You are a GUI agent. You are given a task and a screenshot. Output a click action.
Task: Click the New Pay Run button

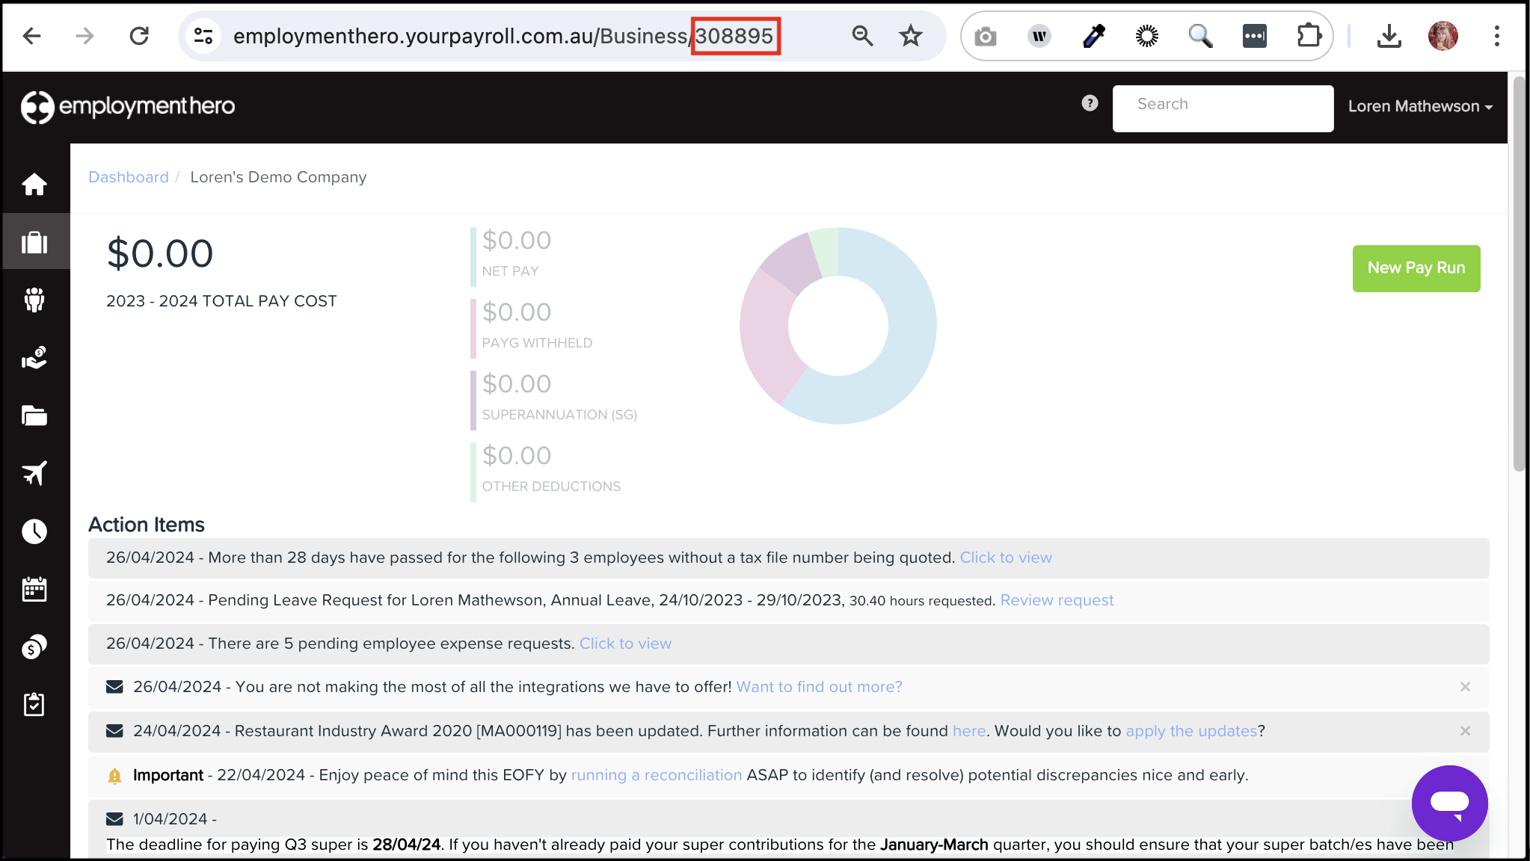click(x=1416, y=268)
